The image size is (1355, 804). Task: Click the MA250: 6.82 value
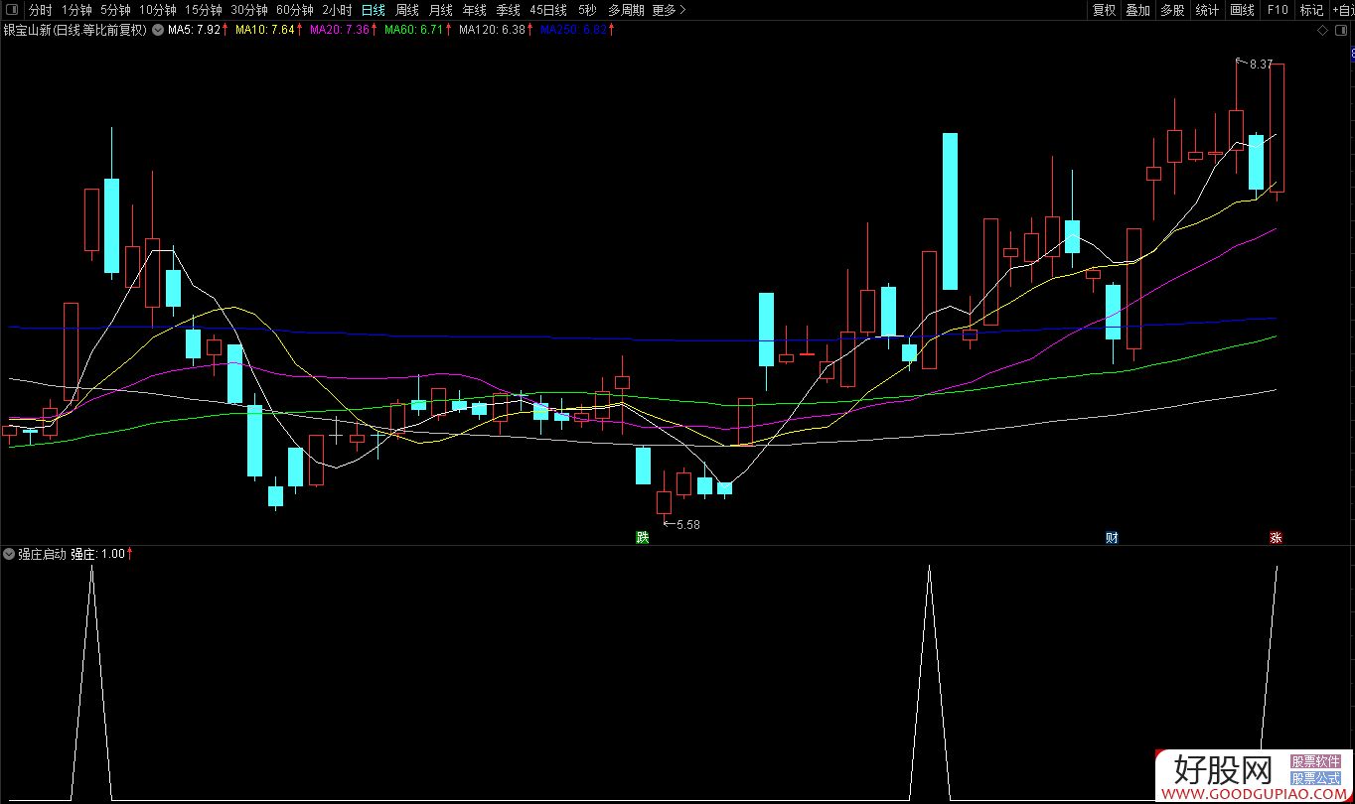573,30
